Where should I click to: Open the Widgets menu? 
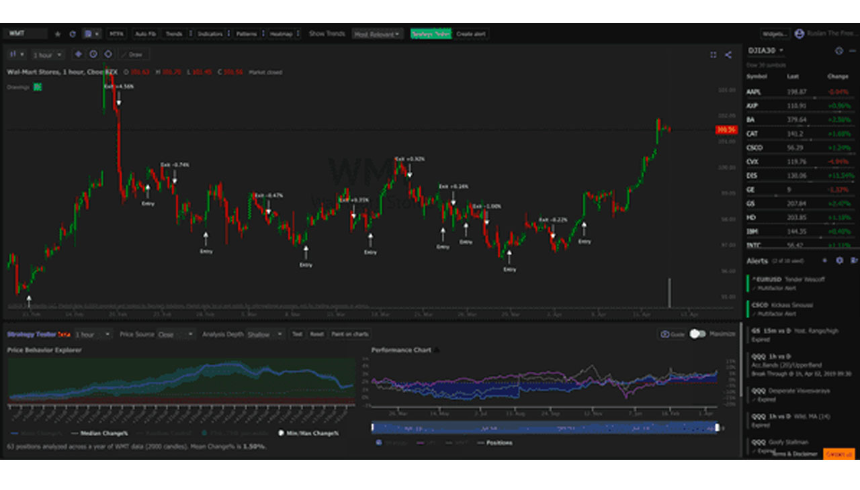click(x=775, y=34)
